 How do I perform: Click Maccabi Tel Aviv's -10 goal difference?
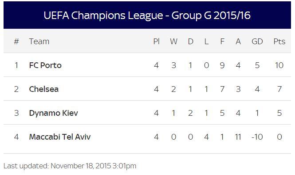click(257, 137)
